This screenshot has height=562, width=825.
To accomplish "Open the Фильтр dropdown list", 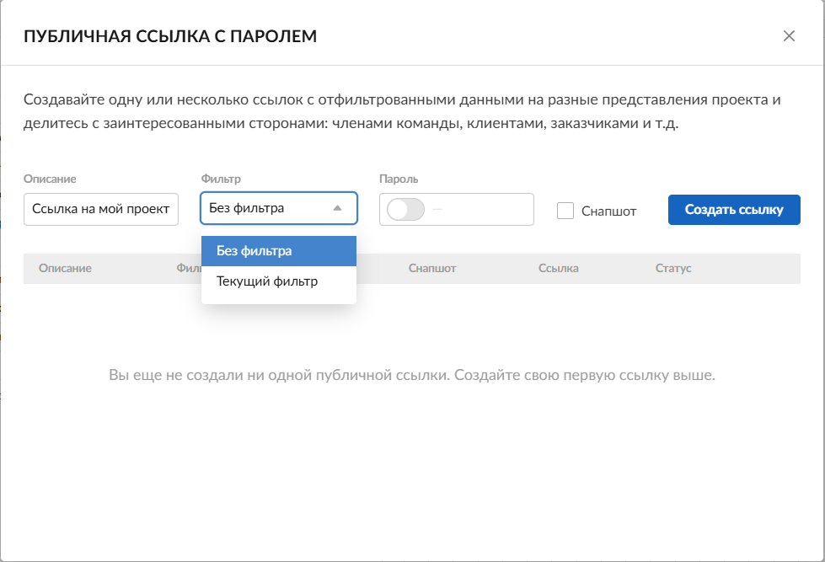I will [278, 208].
